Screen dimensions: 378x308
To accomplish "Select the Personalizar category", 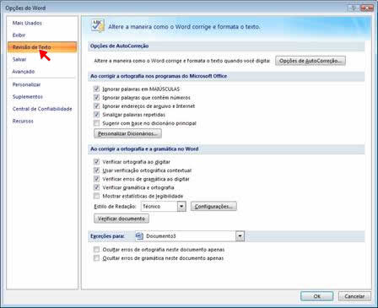I will tap(26, 84).
